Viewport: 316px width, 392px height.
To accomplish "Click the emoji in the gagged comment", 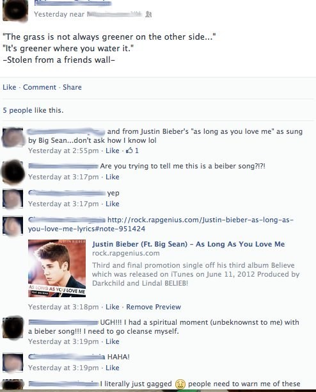I will [x=180, y=384].
